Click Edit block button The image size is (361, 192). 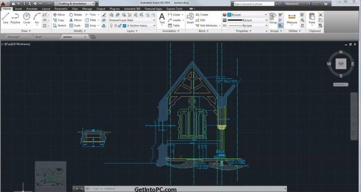[x=200, y=20]
